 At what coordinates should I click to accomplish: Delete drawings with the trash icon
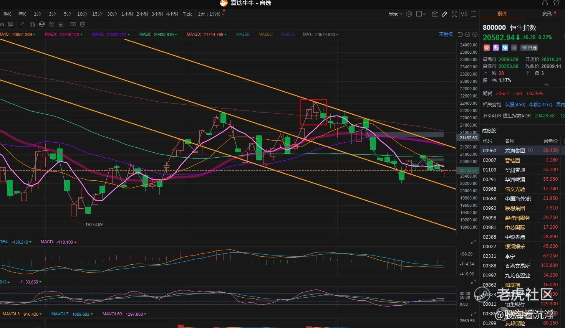click(61, 24)
